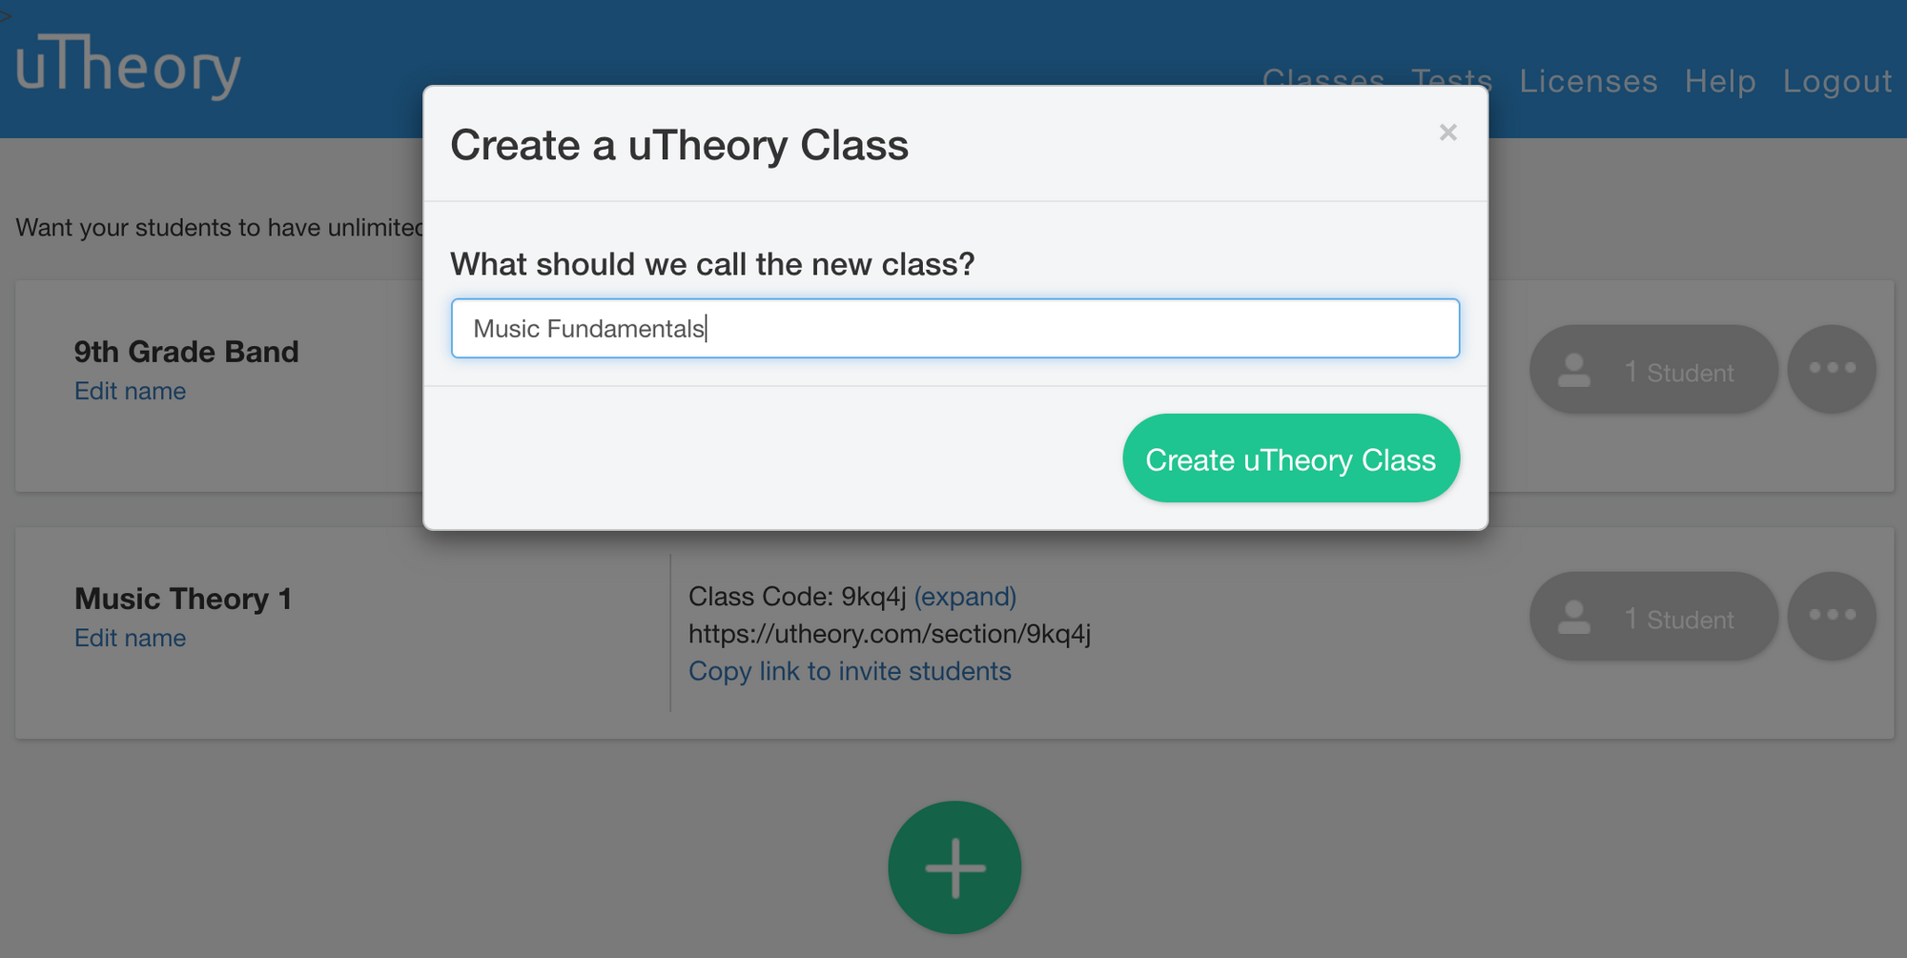Click the Create uTheory Class button
Viewport: 1907px width, 958px height.
tap(1291, 459)
